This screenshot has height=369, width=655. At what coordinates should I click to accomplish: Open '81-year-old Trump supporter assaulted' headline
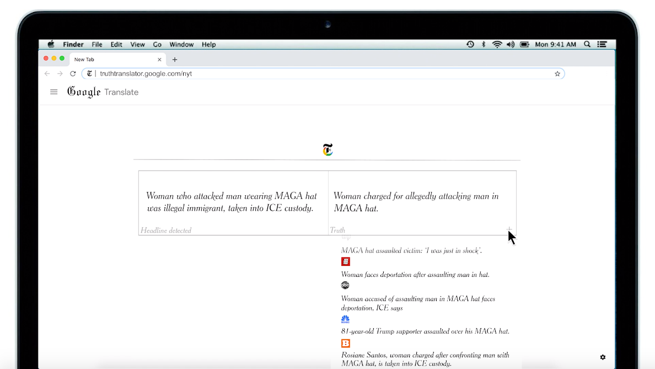[425, 331]
